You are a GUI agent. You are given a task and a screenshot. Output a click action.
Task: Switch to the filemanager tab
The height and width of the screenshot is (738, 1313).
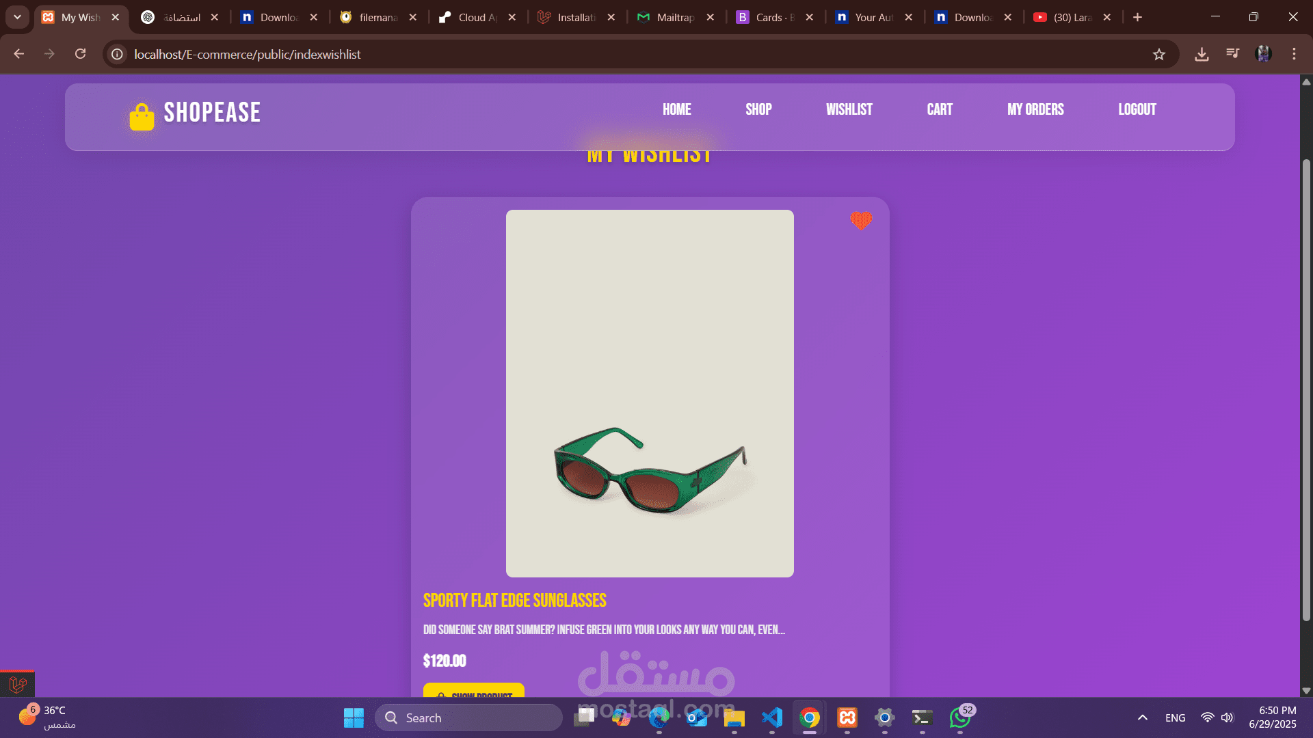click(378, 17)
